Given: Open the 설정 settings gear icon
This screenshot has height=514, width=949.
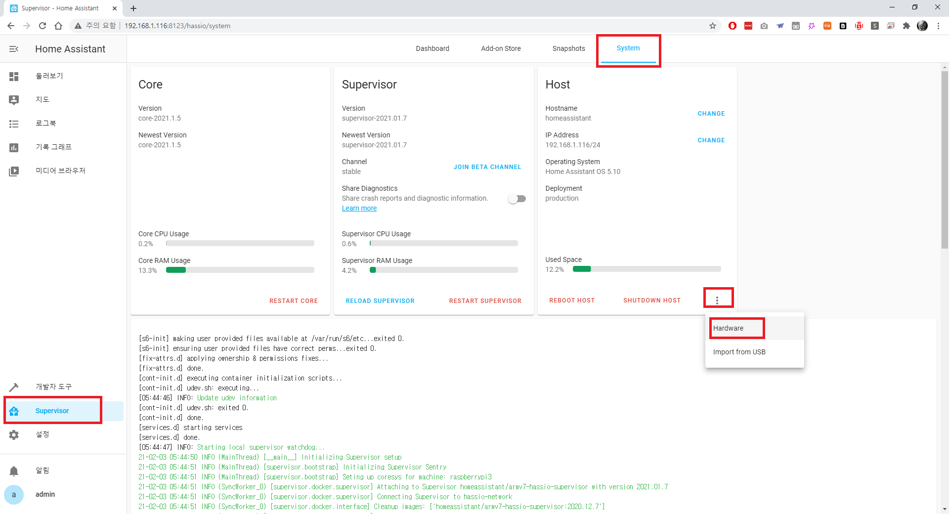Looking at the screenshot, I should (14, 434).
